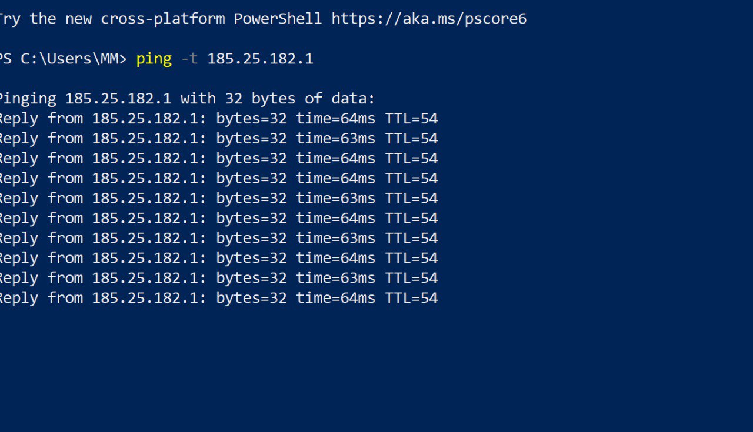Click 'cross-platform' in the top banner line
This screenshot has width=753, height=432.
(x=163, y=19)
